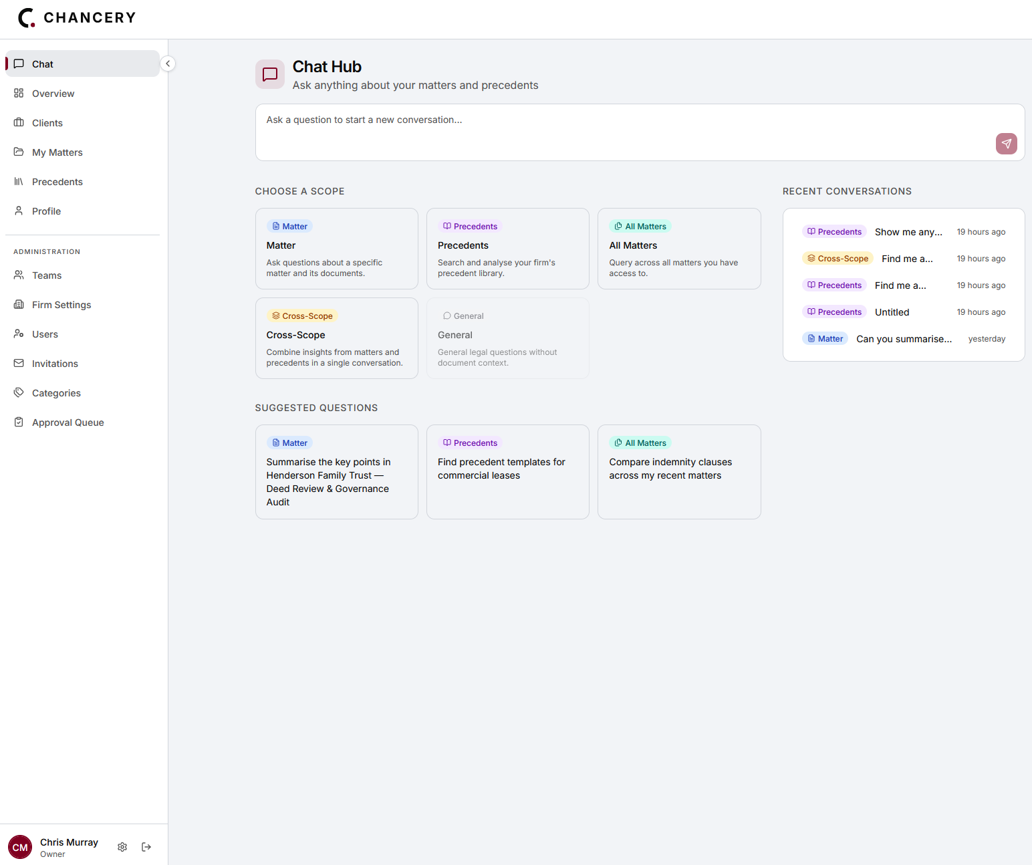Viewport: 1032px width, 865px height.
Task: Collapse the sidebar with the chevron button
Action: point(168,64)
